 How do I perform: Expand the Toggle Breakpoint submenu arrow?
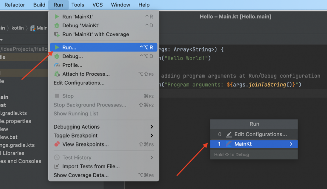click(x=152, y=136)
